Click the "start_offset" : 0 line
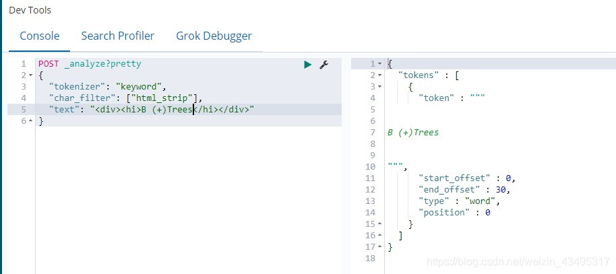The width and height of the screenshot is (616, 274). [x=466, y=178]
